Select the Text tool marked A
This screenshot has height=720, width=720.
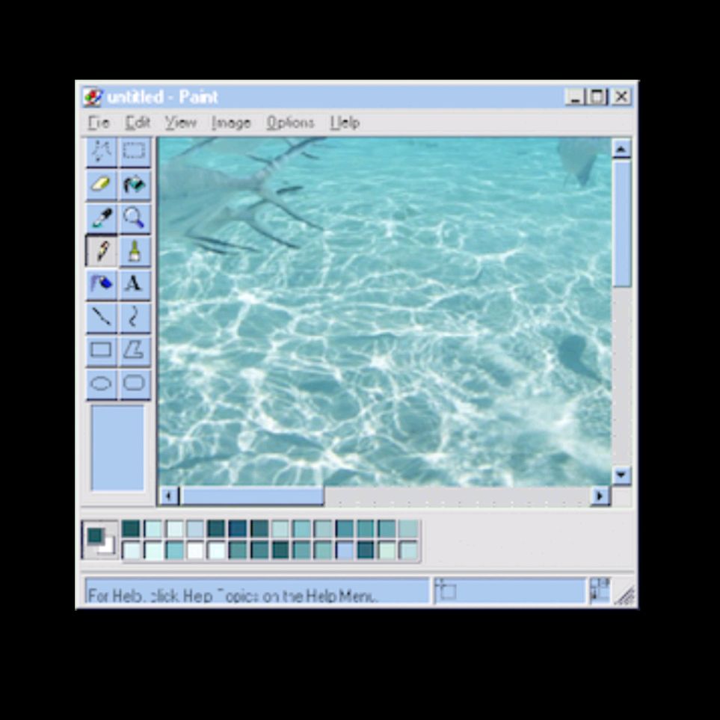click(134, 284)
